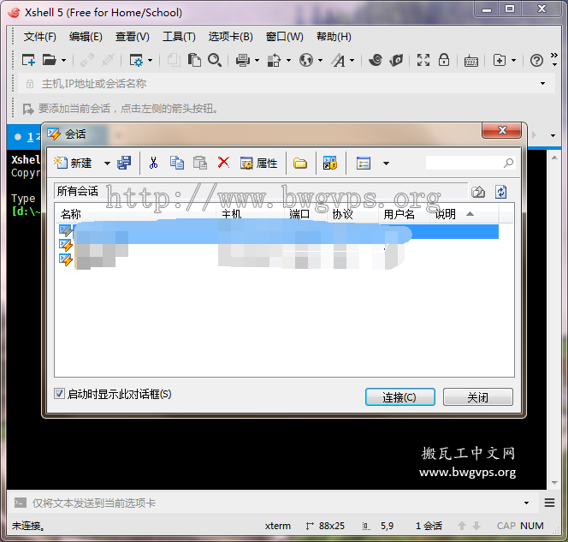Click the Xftp leaf icon
The image size is (568, 542).
(396, 60)
